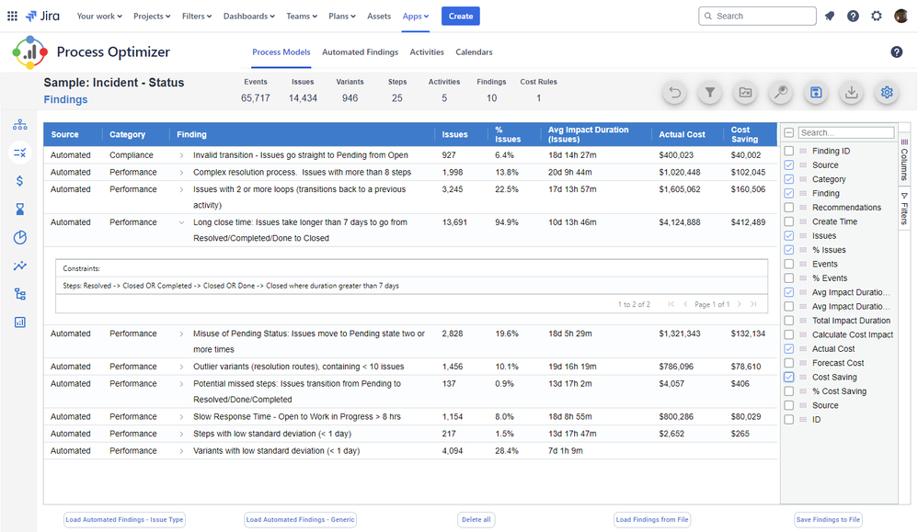This screenshot has height=532, width=918.
Task: Open the Calendars tab
Action: (x=474, y=52)
